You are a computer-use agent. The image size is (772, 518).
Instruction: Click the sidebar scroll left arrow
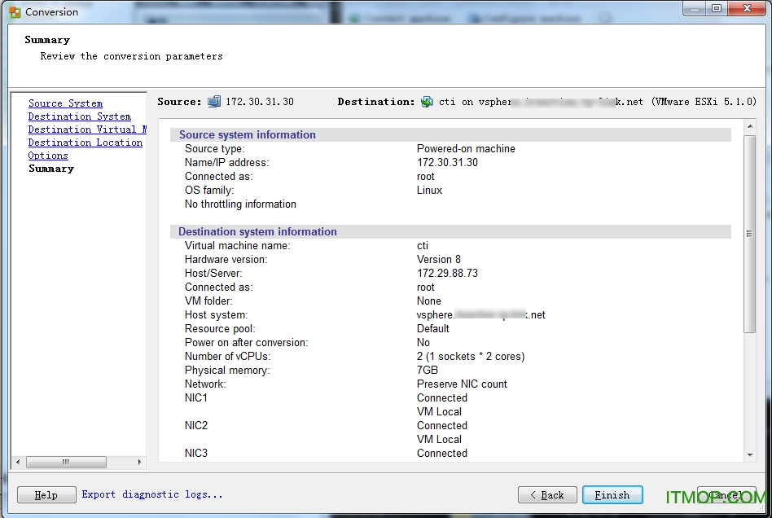18,462
